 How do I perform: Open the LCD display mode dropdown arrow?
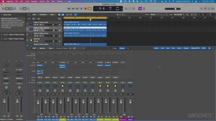(122, 9)
